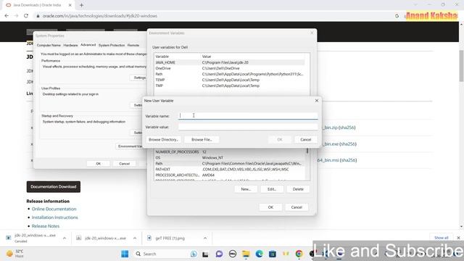The width and height of the screenshot is (464, 261).
Task: Open Installation Instructions link
Action: (x=55, y=217)
